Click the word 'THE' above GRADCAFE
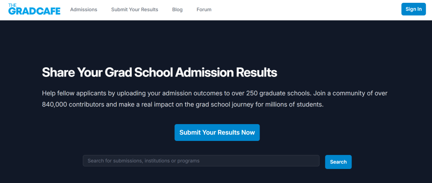432x183 pixels. point(12,5)
